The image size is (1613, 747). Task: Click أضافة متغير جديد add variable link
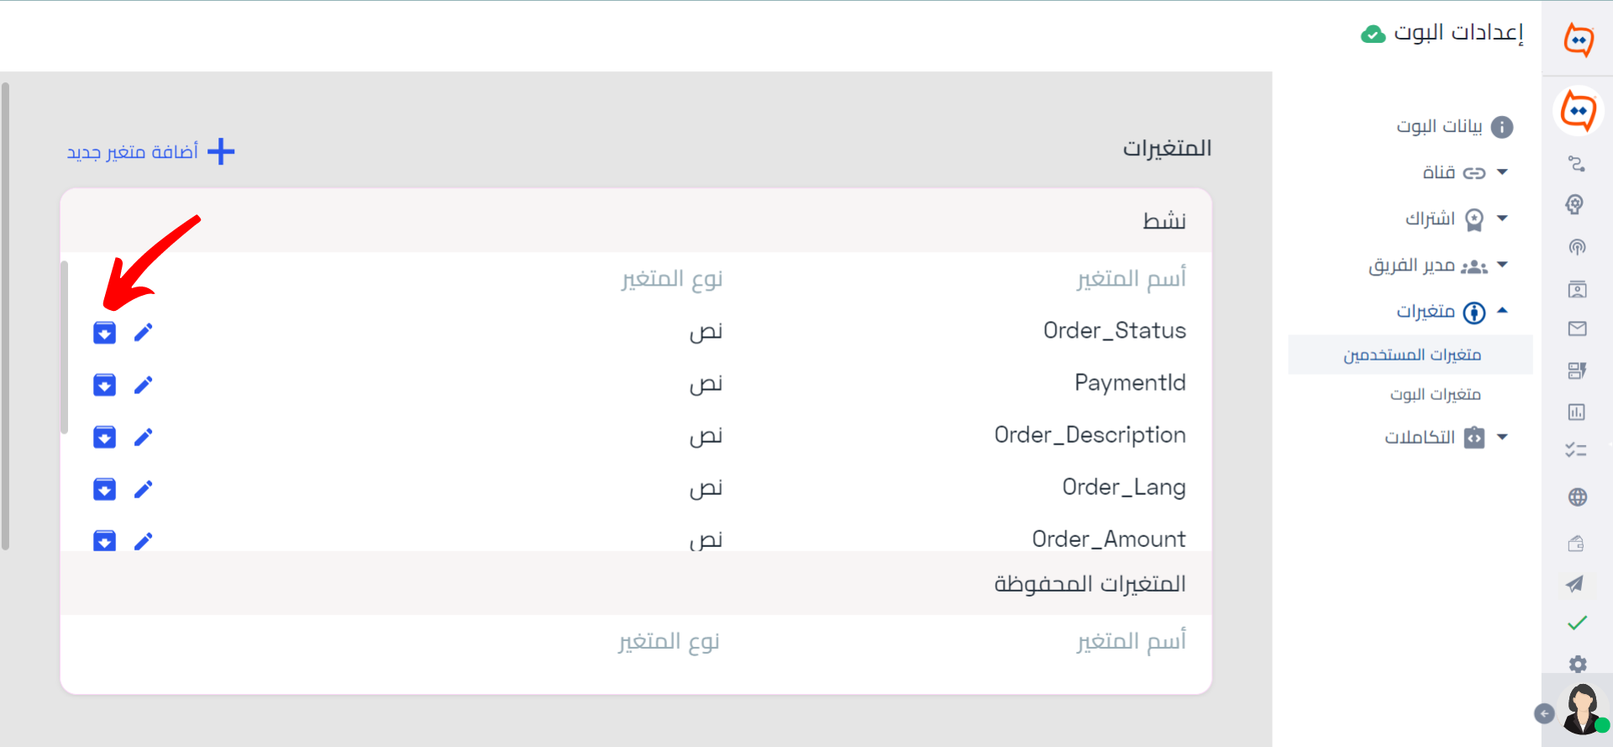tap(150, 151)
